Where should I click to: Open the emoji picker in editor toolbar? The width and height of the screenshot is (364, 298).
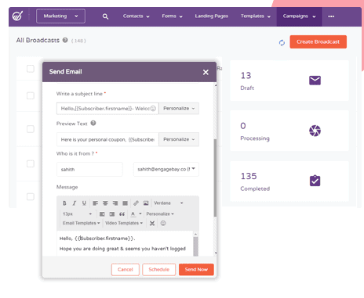click(x=163, y=223)
